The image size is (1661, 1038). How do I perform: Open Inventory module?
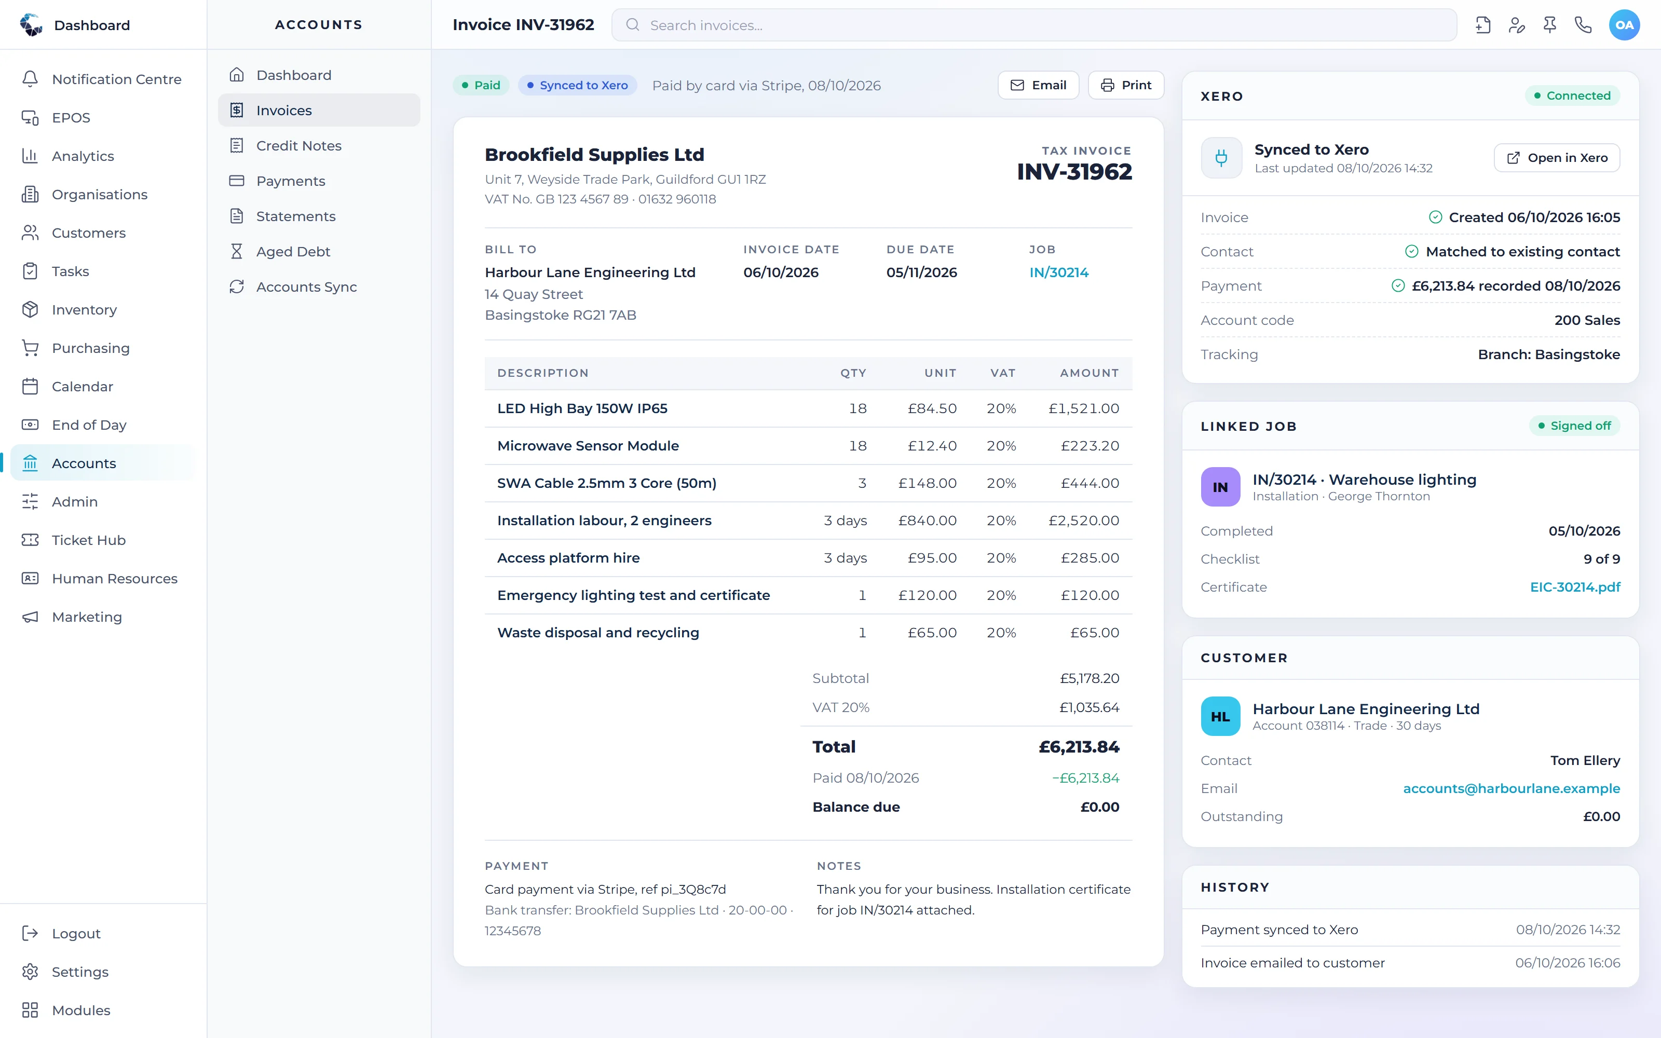click(103, 310)
